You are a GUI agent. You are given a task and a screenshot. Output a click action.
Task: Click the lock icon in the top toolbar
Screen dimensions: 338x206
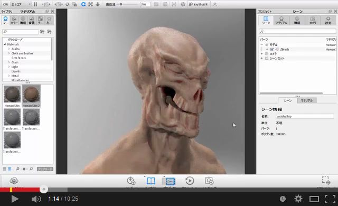74,4
